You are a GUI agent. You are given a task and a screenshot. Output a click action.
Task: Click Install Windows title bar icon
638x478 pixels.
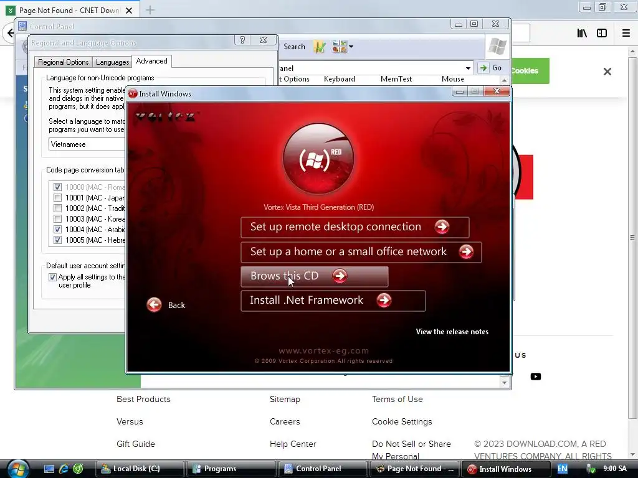[x=133, y=94]
